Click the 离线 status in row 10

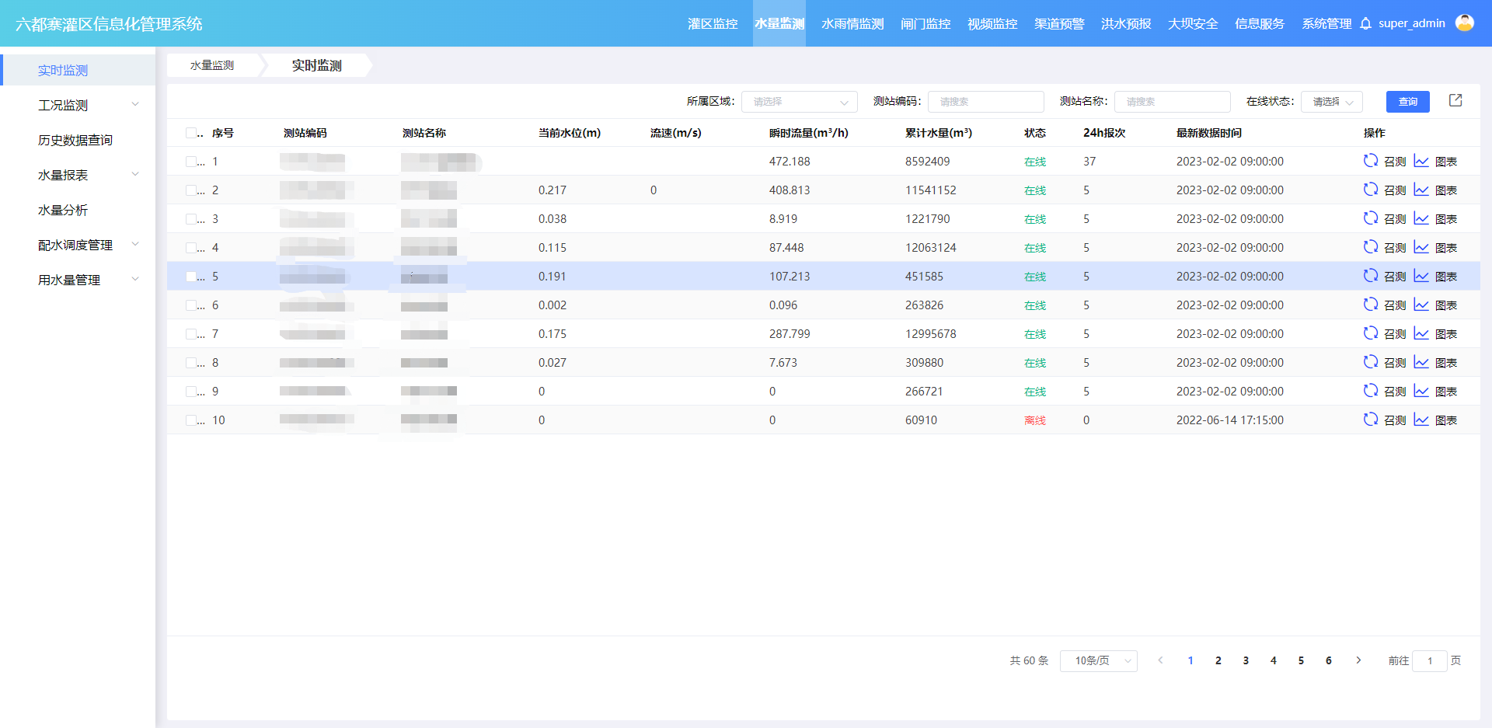tap(1035, 420)
